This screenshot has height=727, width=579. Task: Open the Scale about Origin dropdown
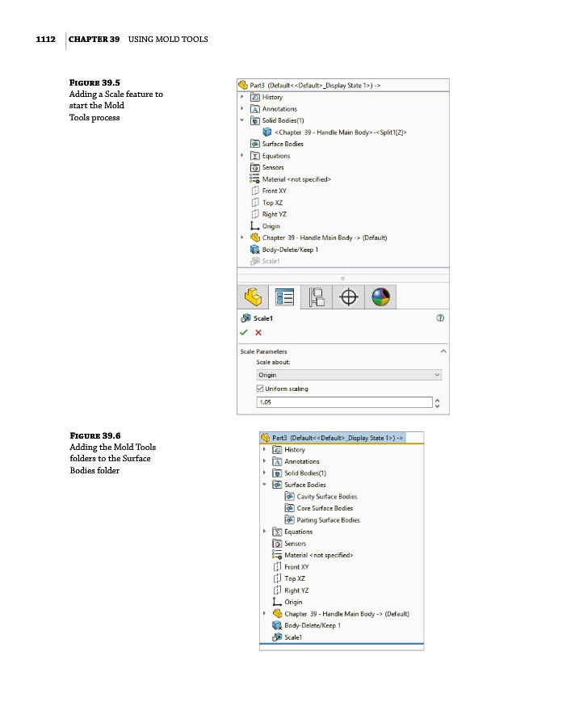coord(349,375)
